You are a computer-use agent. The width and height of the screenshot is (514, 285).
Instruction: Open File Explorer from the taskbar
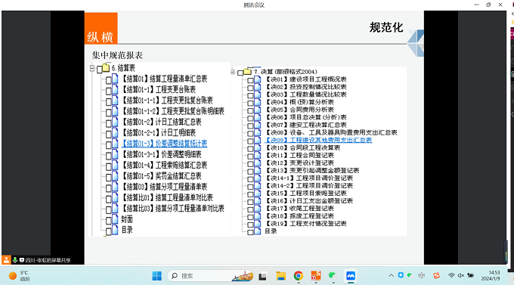[x=280, y=276]
